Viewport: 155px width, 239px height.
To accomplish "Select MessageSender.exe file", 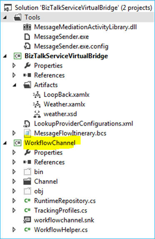I will click(x=62, y=37).
